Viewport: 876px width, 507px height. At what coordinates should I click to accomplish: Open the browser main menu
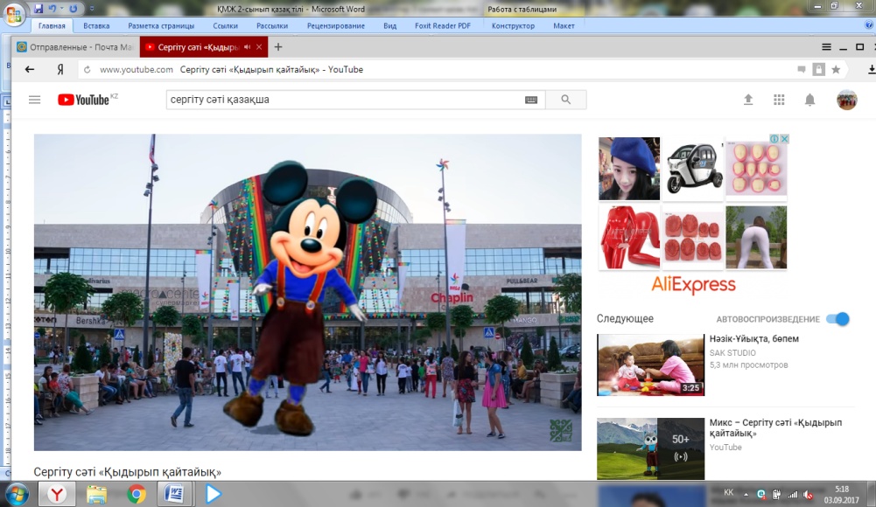click(x=826, y=47)
